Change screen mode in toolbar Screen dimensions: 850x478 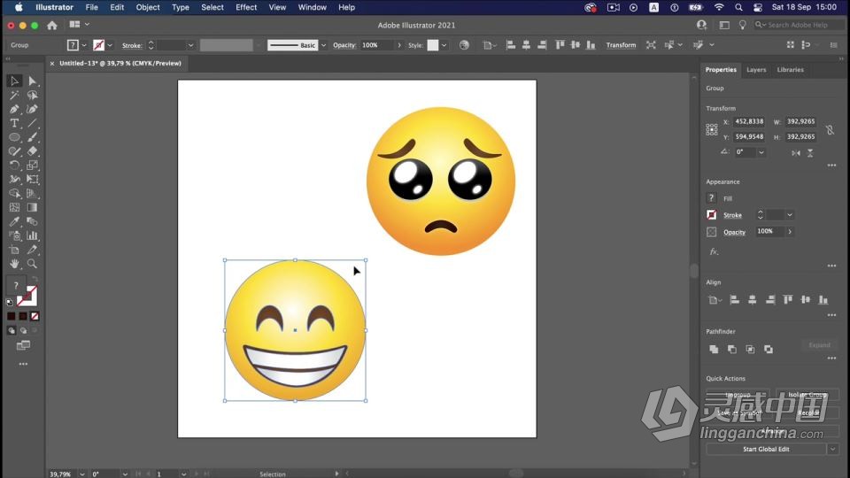[23, 346]
